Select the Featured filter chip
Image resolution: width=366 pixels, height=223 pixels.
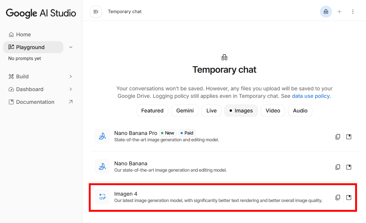tap(152, 111)
